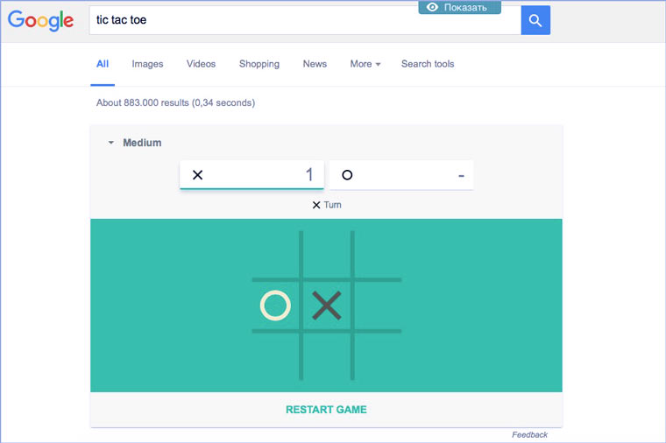The image size is (666, 443).
Task: Place a mark in top-left cell
Action: (275, 254)
